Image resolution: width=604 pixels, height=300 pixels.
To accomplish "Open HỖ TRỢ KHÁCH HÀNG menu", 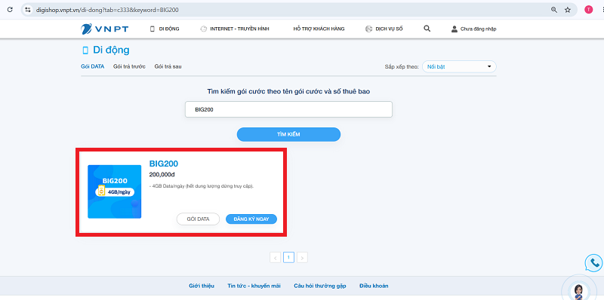I will (319, 29).
